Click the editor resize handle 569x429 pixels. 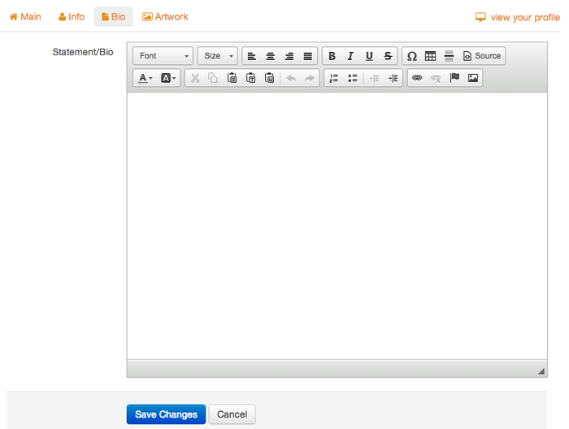541,371
